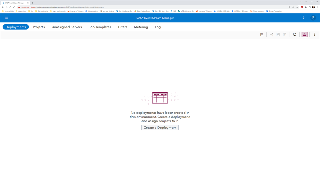The height and width of the screenshot is (180, 320).
Task: Open the Saba: Product Secu... bookmark
Action: pos(142,11)
